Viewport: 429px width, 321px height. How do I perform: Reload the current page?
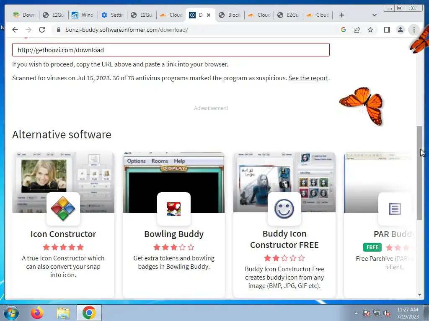pyautogui.click(x=42, y=30)
